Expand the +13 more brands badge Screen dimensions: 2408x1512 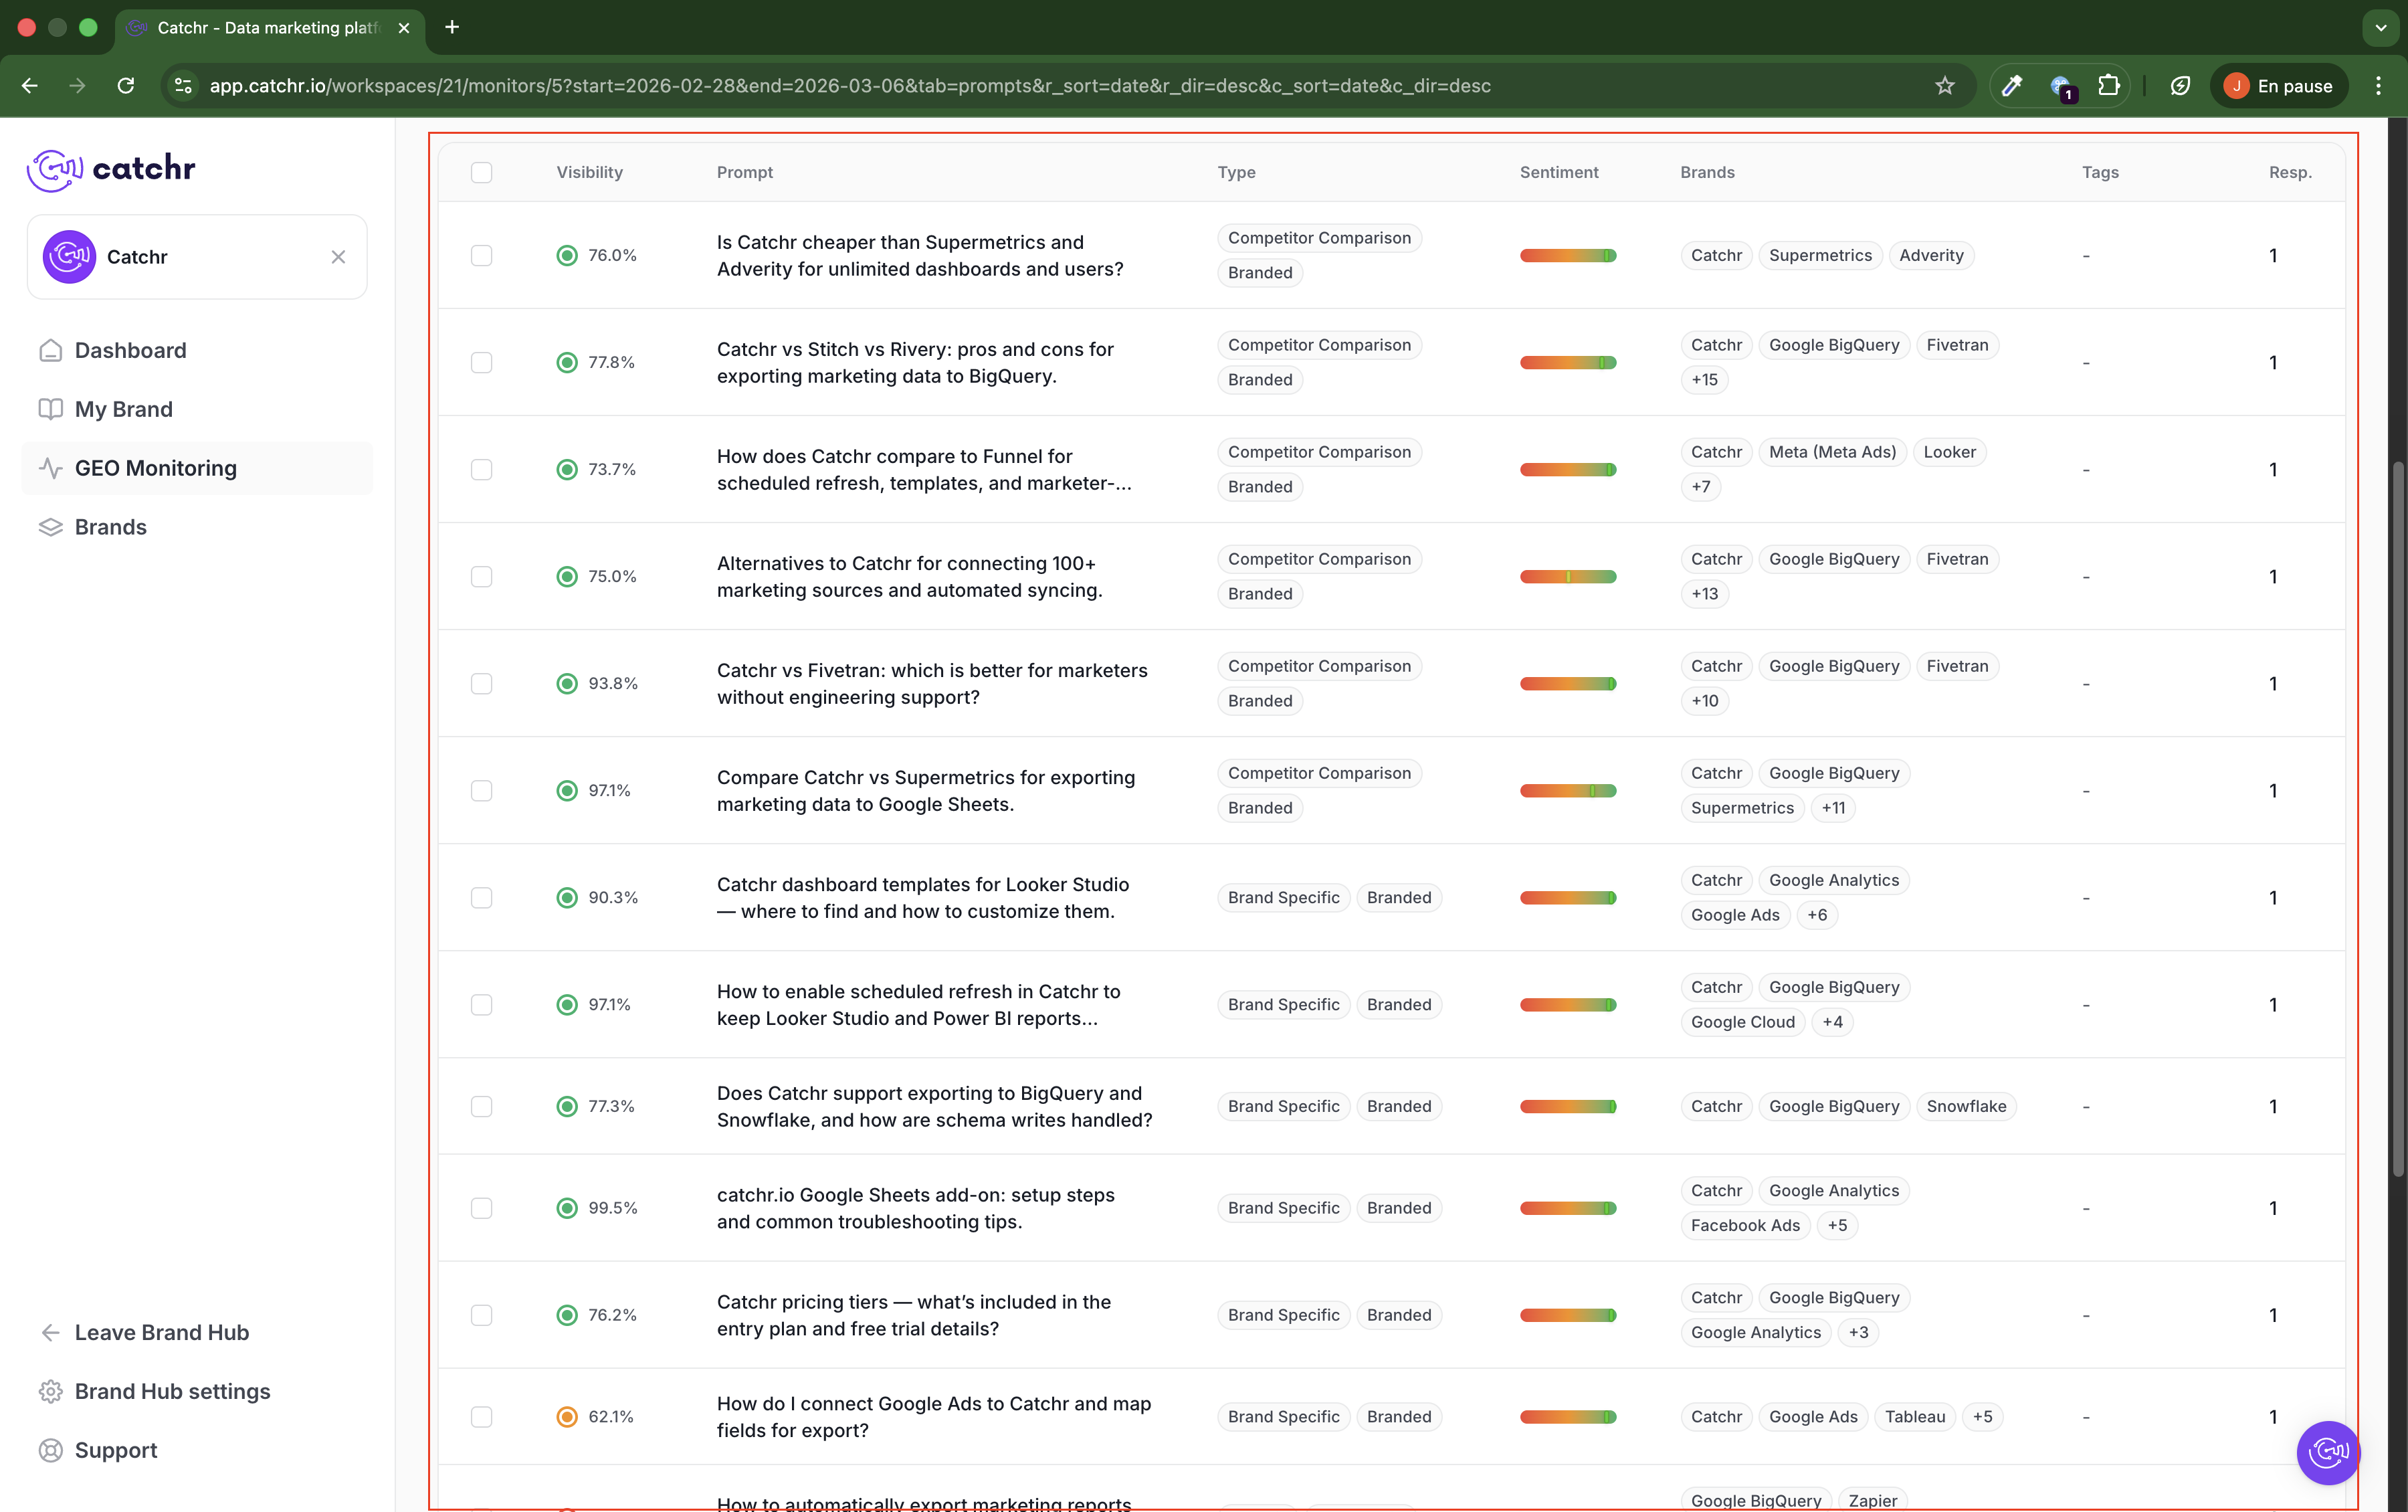point(1704,594)
